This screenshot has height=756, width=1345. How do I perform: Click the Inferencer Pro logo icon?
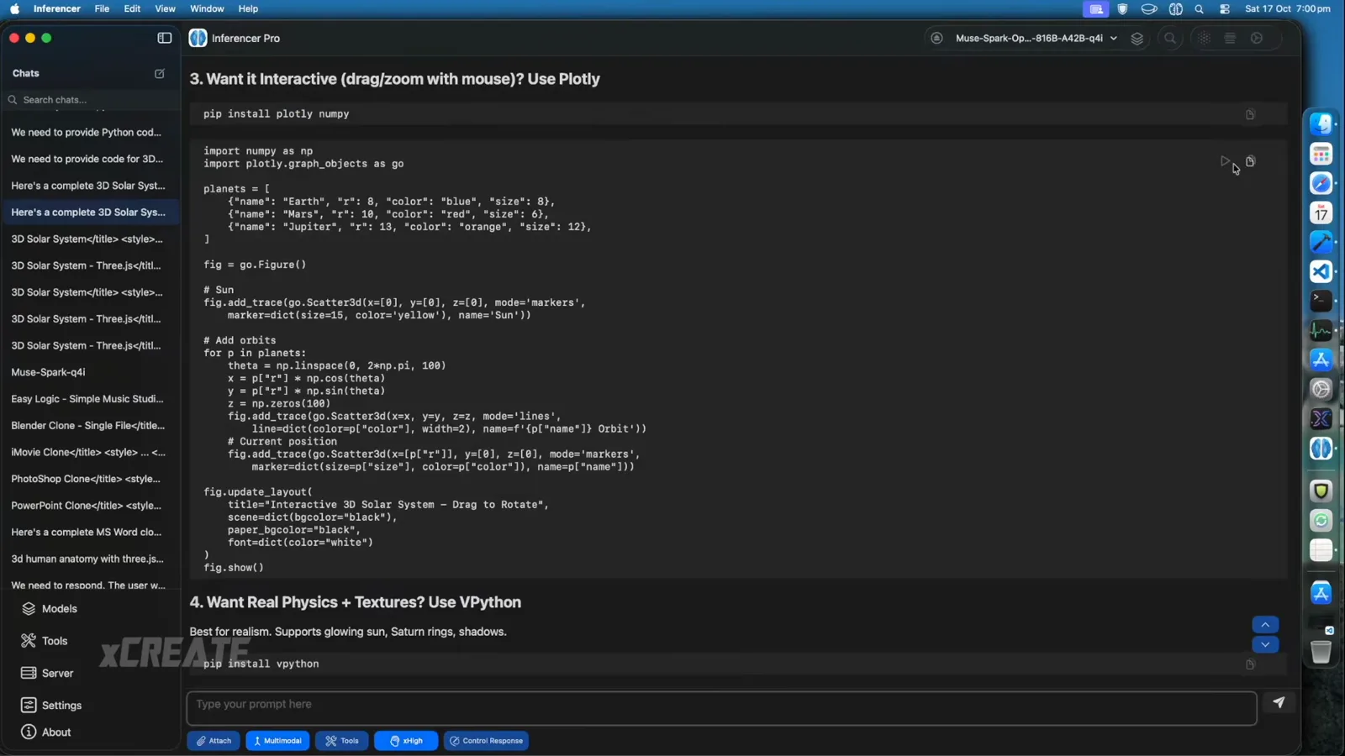click(198, 38)
